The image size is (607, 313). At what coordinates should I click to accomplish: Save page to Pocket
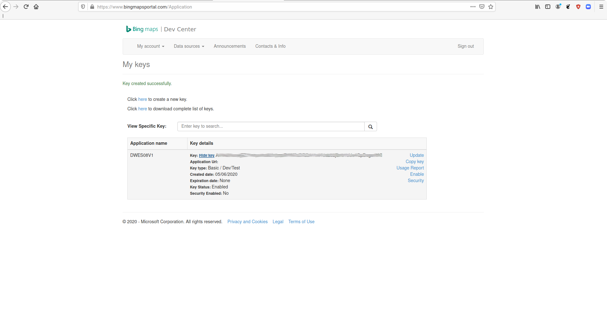[x=482, y=7]
